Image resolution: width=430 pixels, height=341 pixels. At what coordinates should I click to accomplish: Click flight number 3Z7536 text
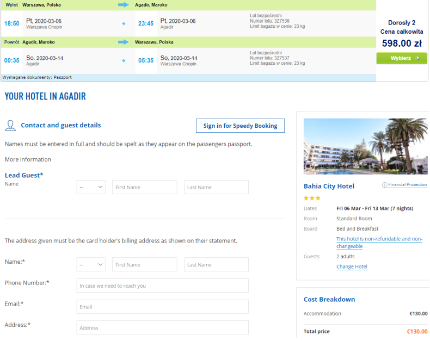[x=269, y=21]
